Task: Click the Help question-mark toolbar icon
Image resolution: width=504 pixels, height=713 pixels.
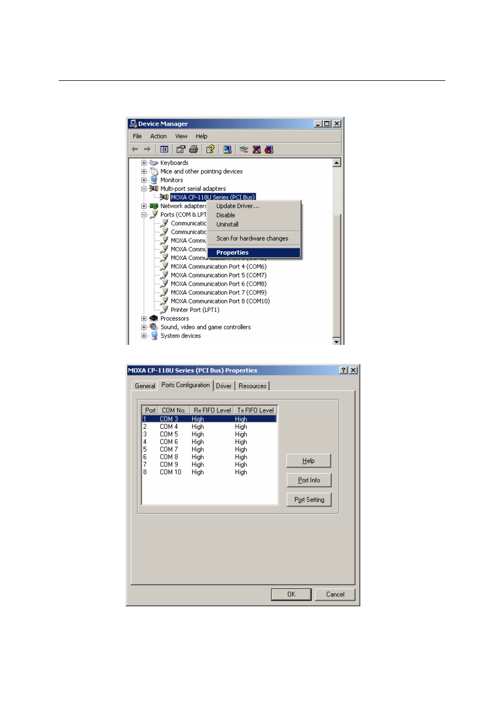Action: (x=210, y=149)
